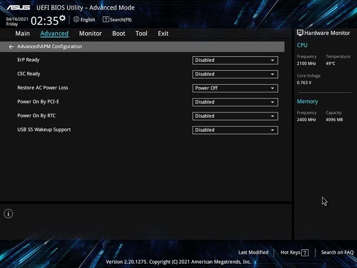
Task: Open the ErP Ready dropdown
Action: [x=235, y=60]
